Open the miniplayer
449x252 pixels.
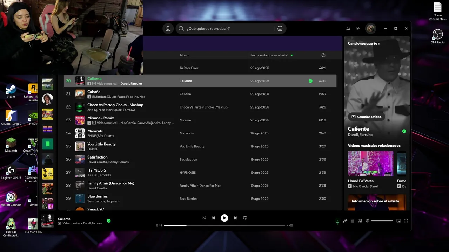pos(398,221)
